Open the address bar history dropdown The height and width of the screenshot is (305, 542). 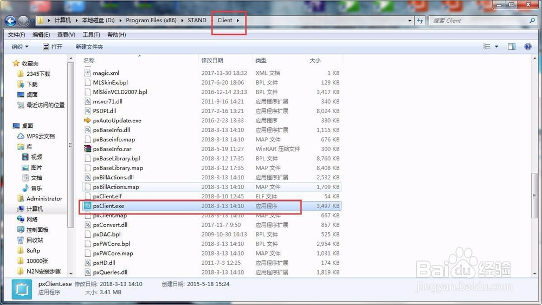[x=410, y=21]
